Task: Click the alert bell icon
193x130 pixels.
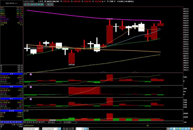Action: click(x=192, y=129)
